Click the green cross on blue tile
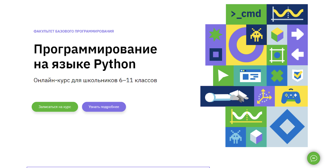 coord(277,76)
